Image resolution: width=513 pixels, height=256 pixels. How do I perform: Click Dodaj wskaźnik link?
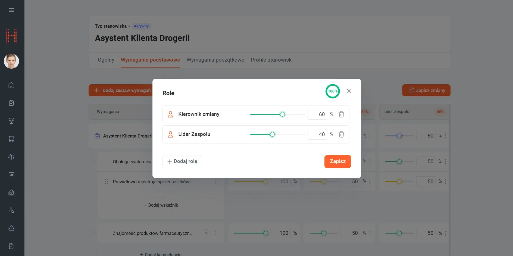click(x=161, y=205)
